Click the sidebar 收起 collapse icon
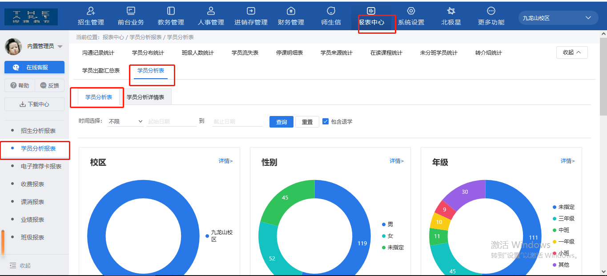This screenshot has height=276, width=607. 13,265
